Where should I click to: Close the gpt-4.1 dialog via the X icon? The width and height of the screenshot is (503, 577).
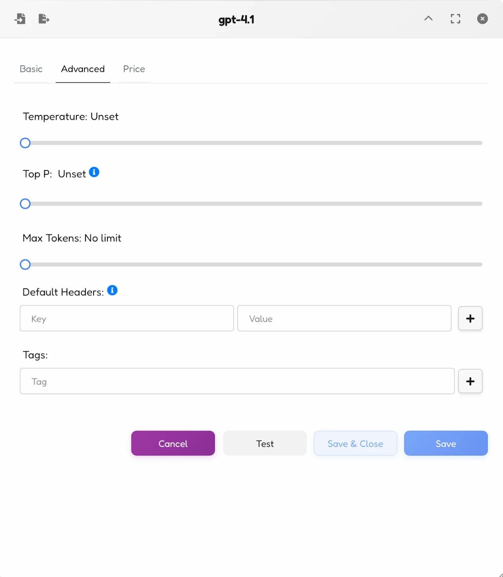tap(482, 18)
